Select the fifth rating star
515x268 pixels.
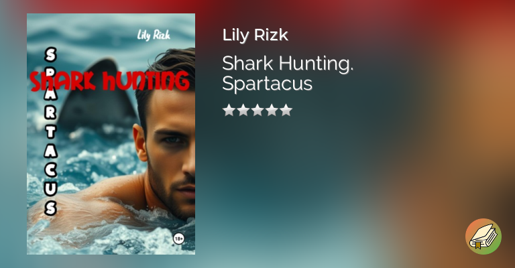(286, 111)
